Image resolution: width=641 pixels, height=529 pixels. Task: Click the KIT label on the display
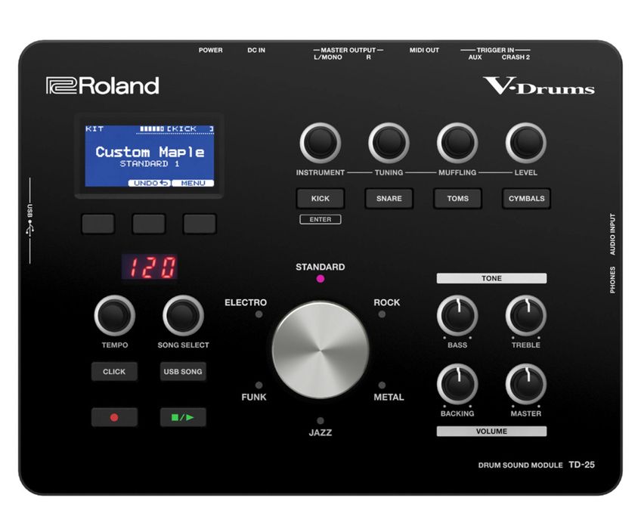point(94,128)
